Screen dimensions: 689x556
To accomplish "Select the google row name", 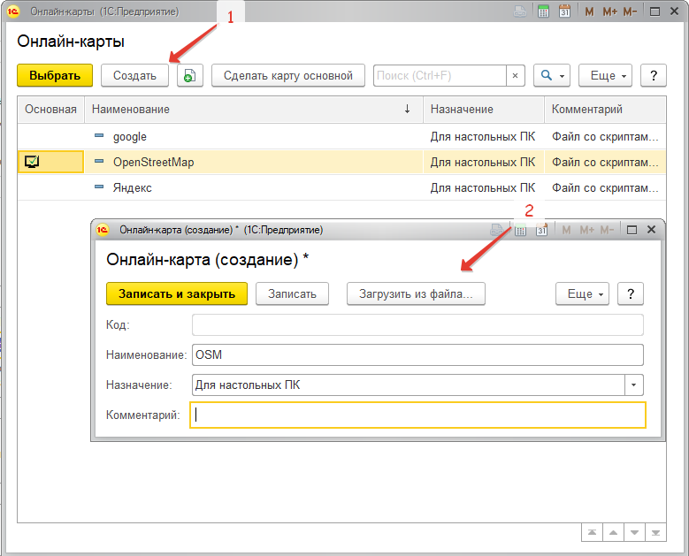I will click(130, 137).
